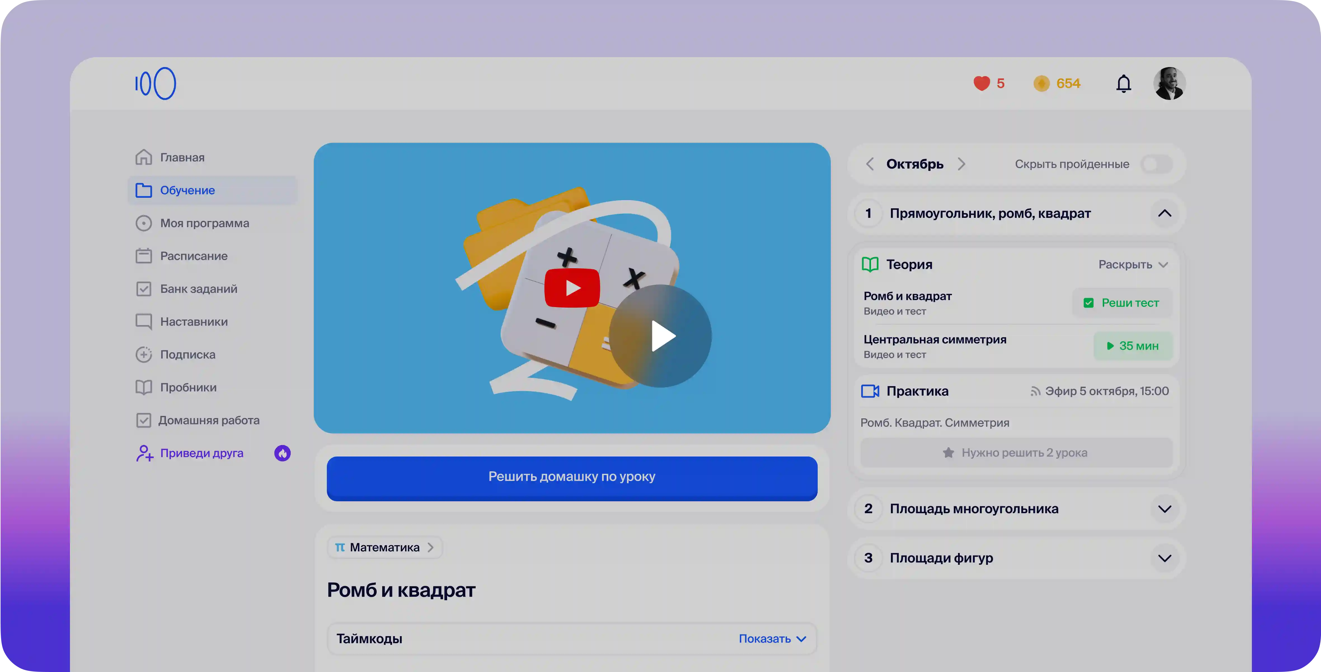Click the add-person icon beside Приведи друга

tap(145, 453)
